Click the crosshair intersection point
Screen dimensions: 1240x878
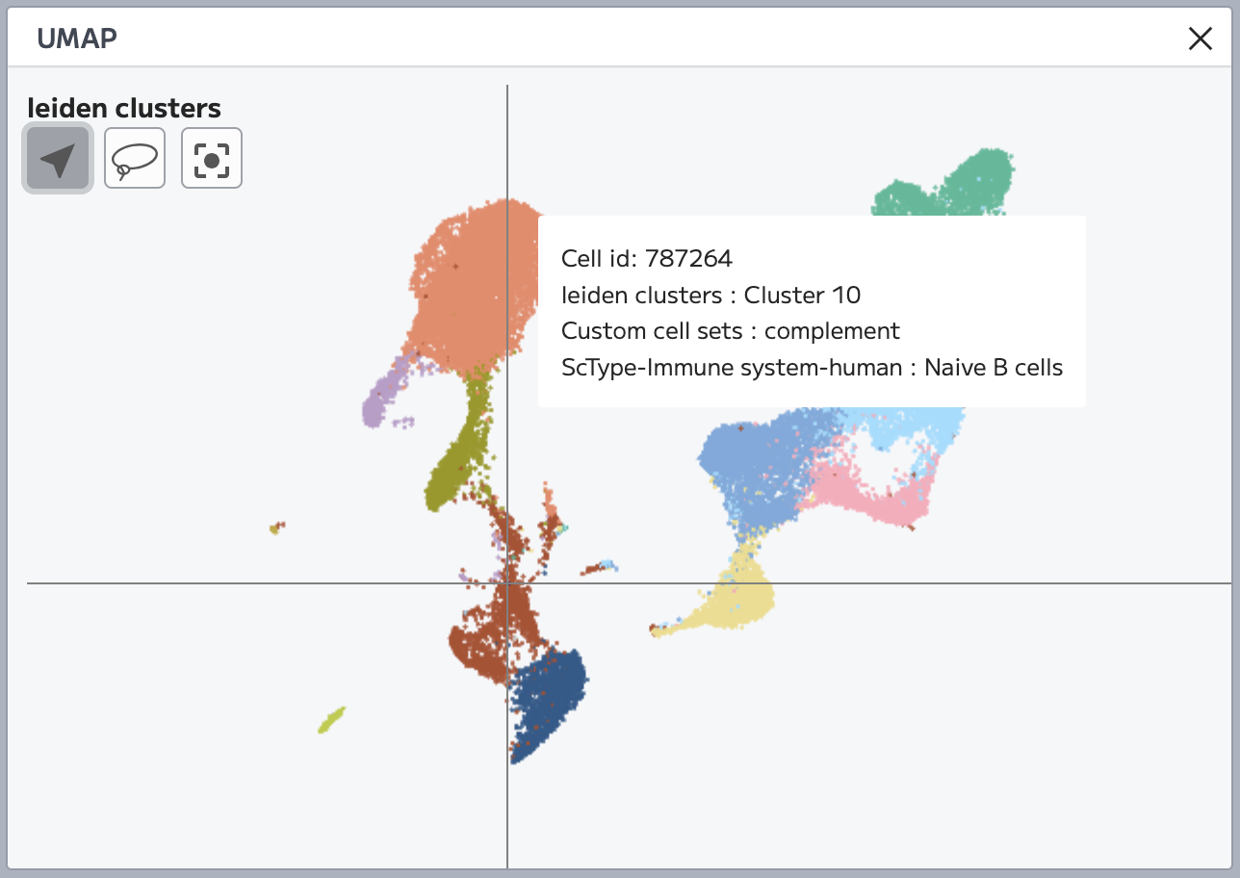pyautogui.click(x=507, y=583)
